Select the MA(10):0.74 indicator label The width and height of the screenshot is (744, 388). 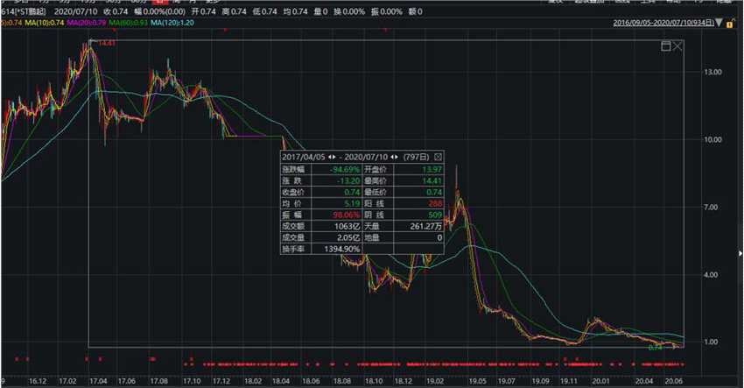[44, 22]
